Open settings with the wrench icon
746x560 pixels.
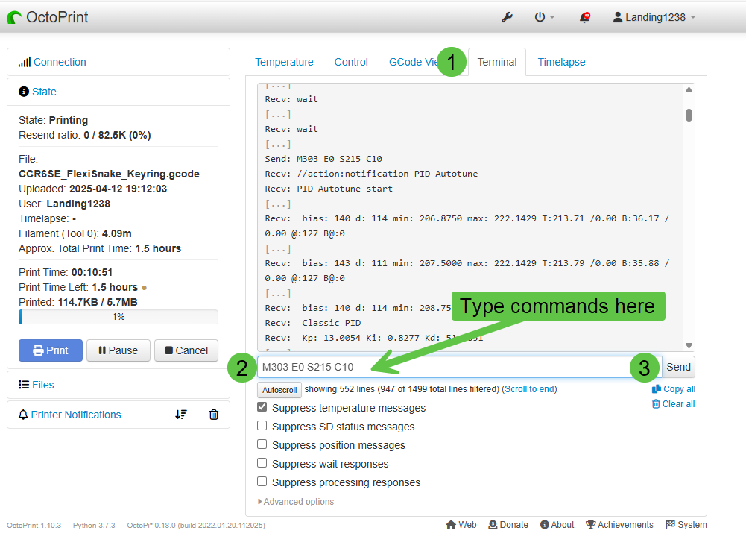point(508,18)
